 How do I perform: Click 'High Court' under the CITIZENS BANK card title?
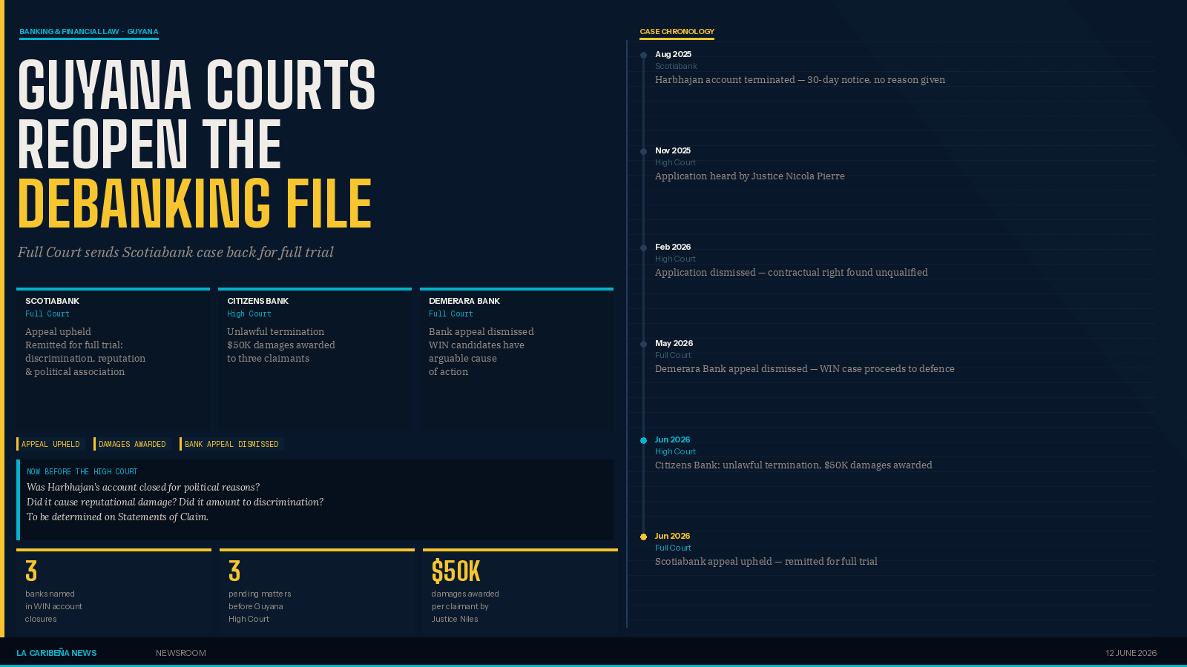click(x=249, y=314)
